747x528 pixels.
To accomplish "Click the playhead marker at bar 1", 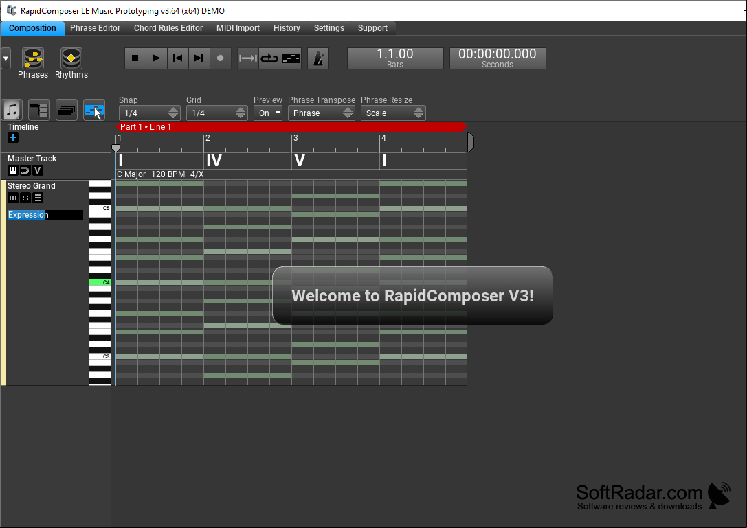I will point(115,148).
